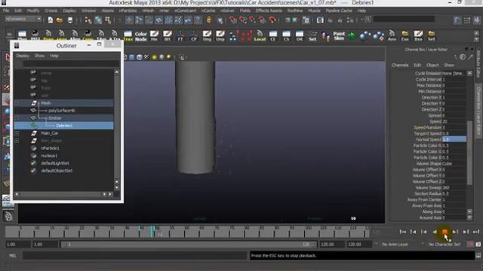Select polySurface46 in the Outliner
The width and height of the screenshot is (483, 271).
(x=62, y=111)
